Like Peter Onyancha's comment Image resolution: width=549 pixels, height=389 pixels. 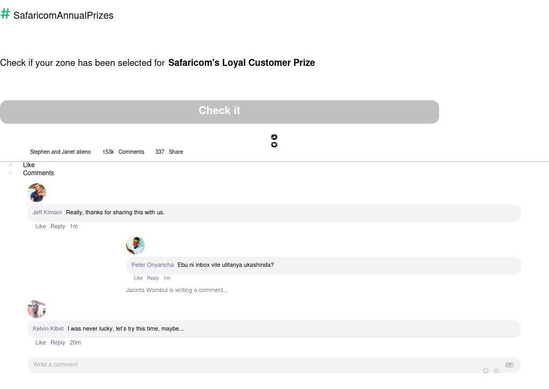coord(138,278)
